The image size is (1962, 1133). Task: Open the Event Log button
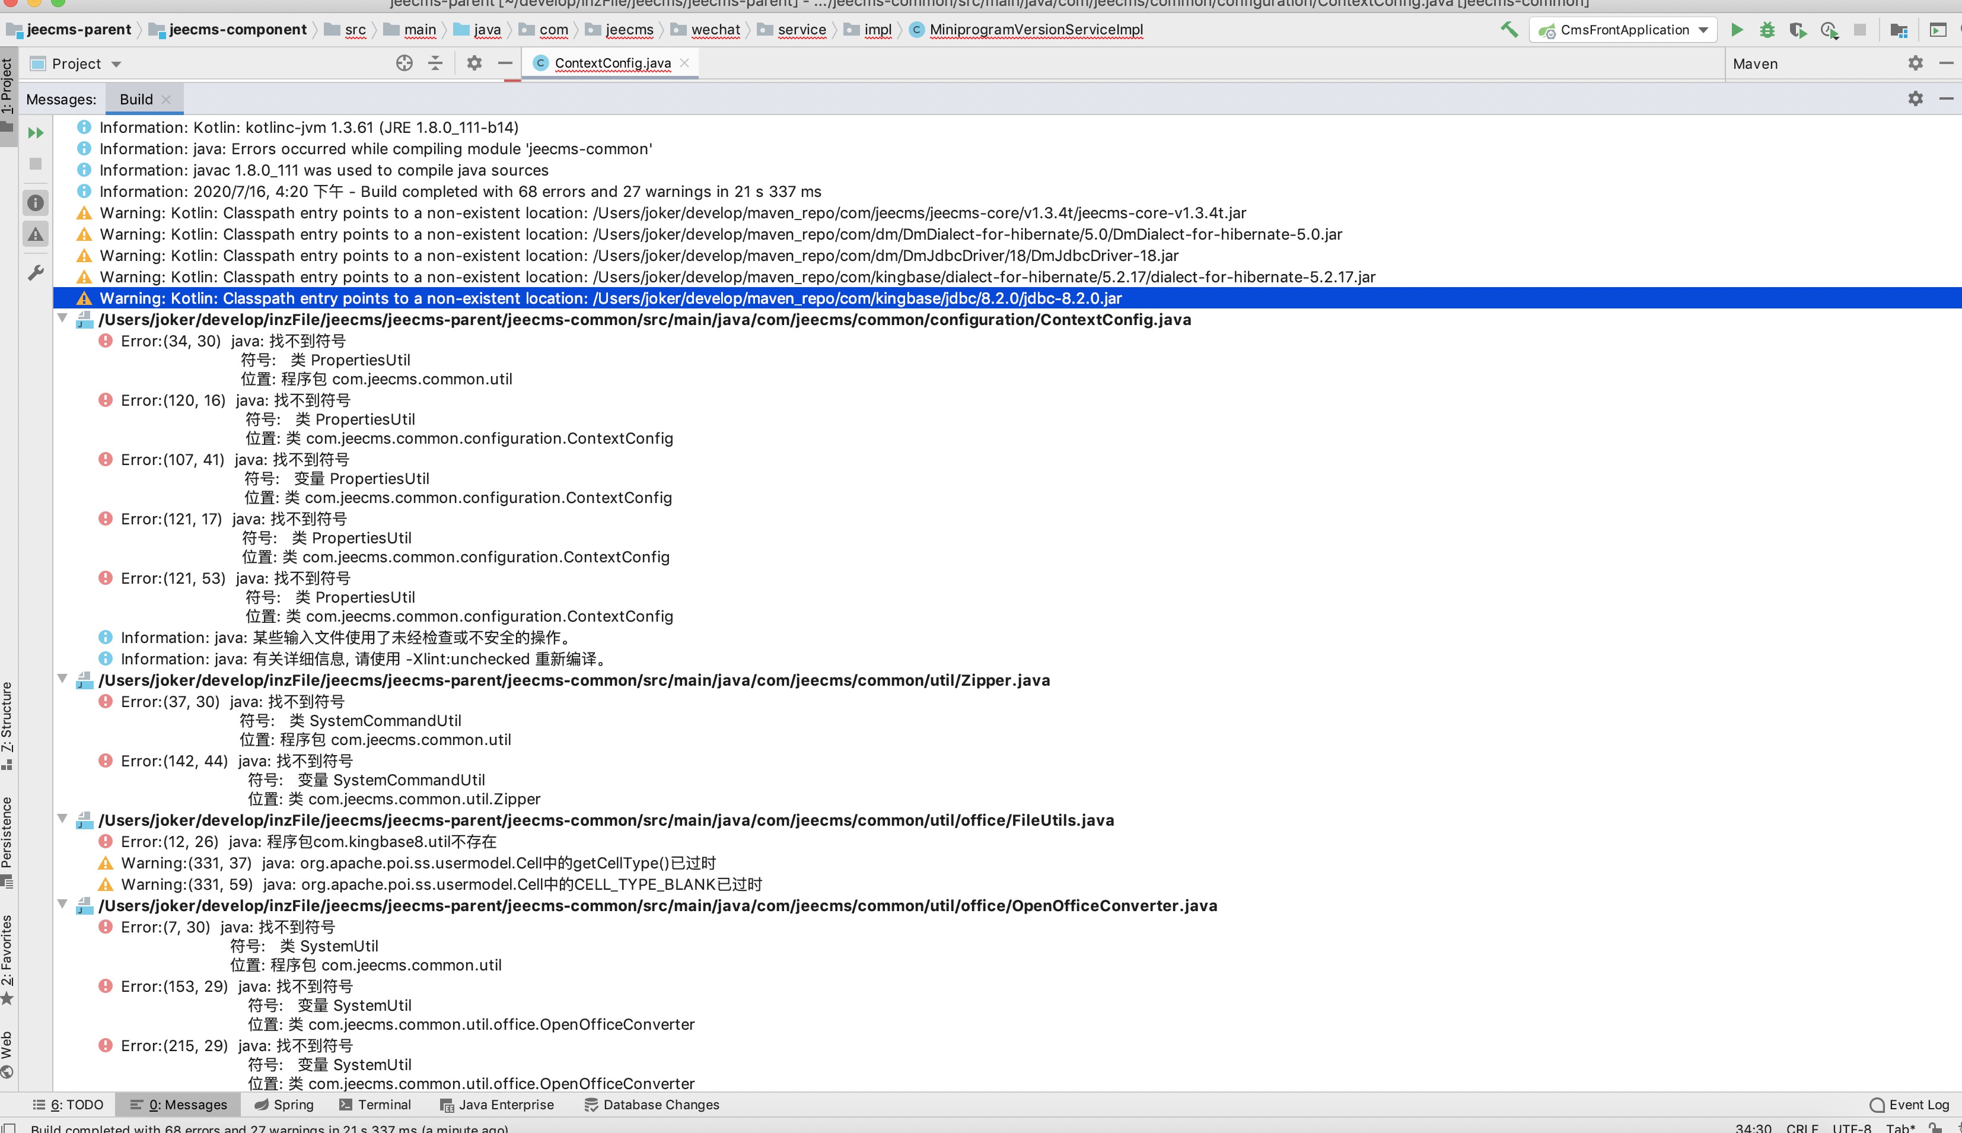[x=1909, y=1104]
